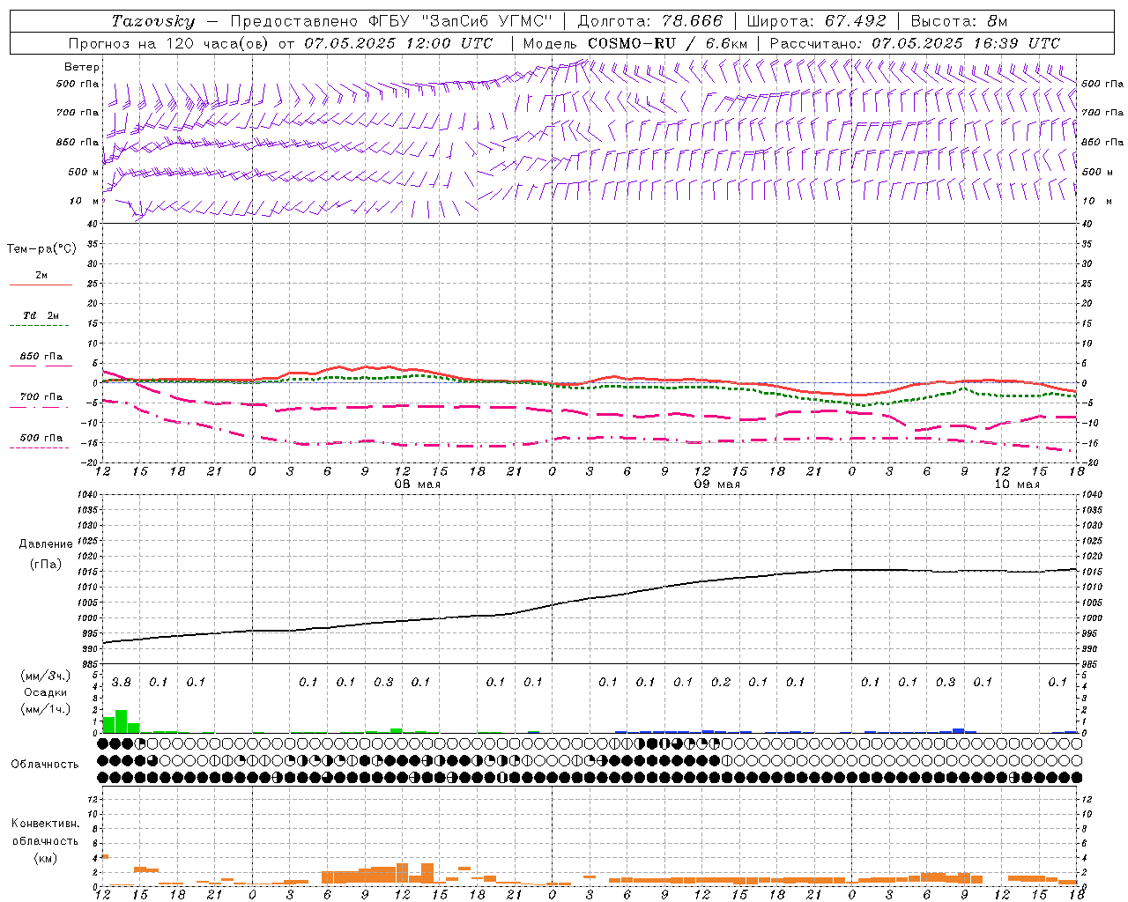The image size is (1128, 902).
Task: Select "700 гПа" in the temperature legend
Action: tap(41, 397)
